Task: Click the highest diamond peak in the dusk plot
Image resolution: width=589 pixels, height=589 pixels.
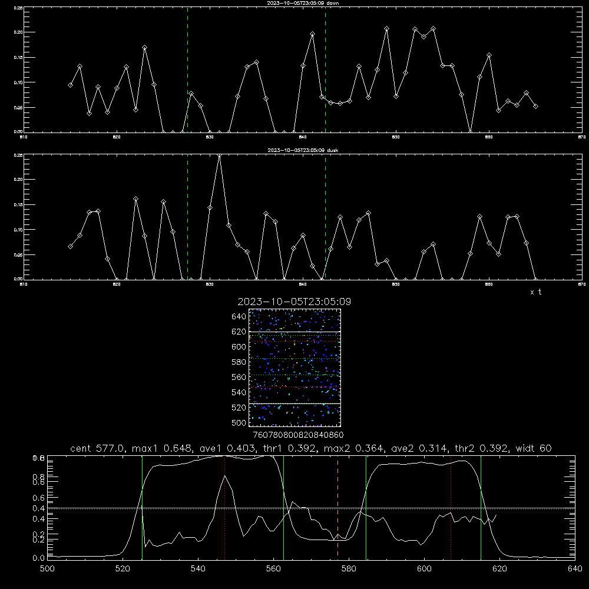Action: coord(219,155)
